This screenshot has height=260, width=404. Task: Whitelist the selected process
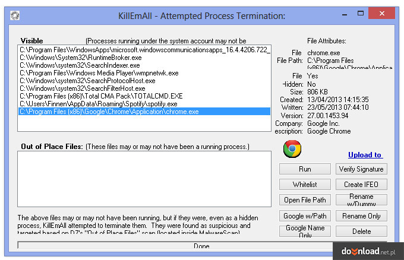pyautogui.click(x=305, y=185)
